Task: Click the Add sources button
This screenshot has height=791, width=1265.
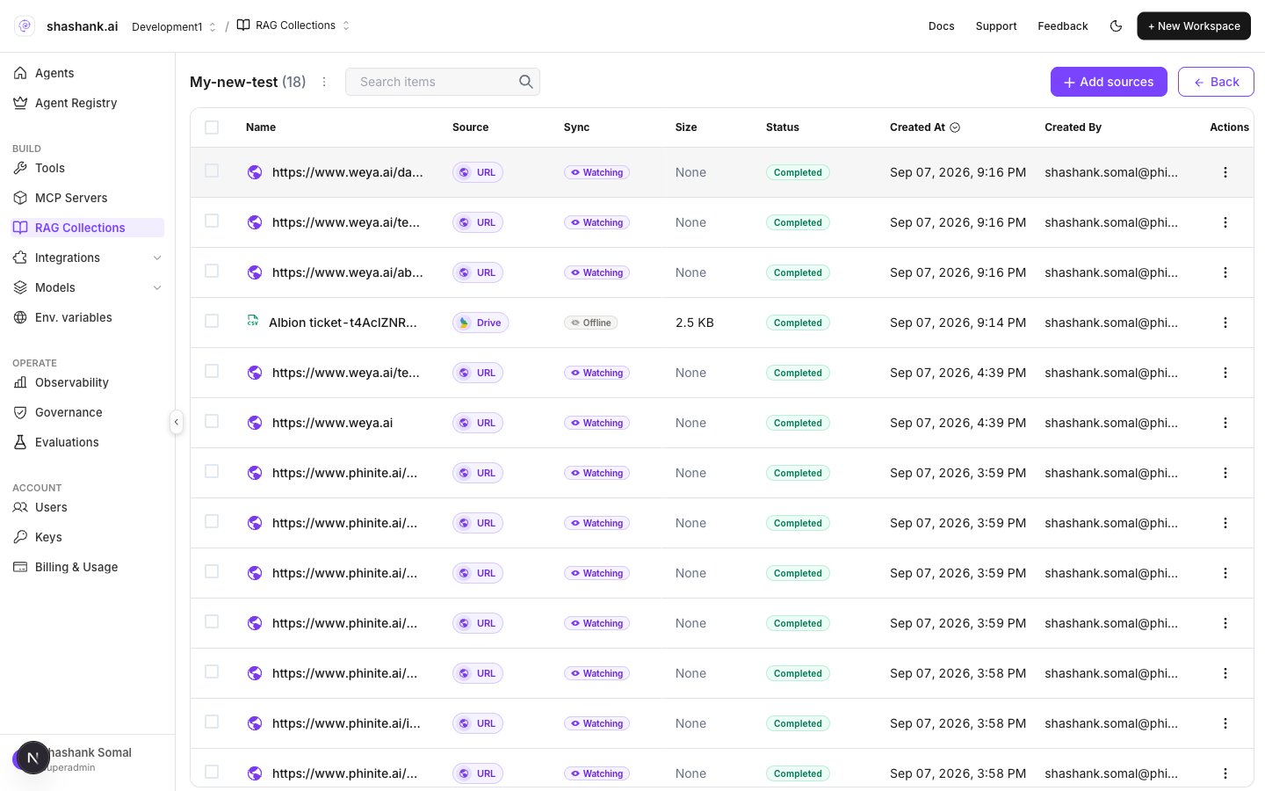Action: [1109, 82]
